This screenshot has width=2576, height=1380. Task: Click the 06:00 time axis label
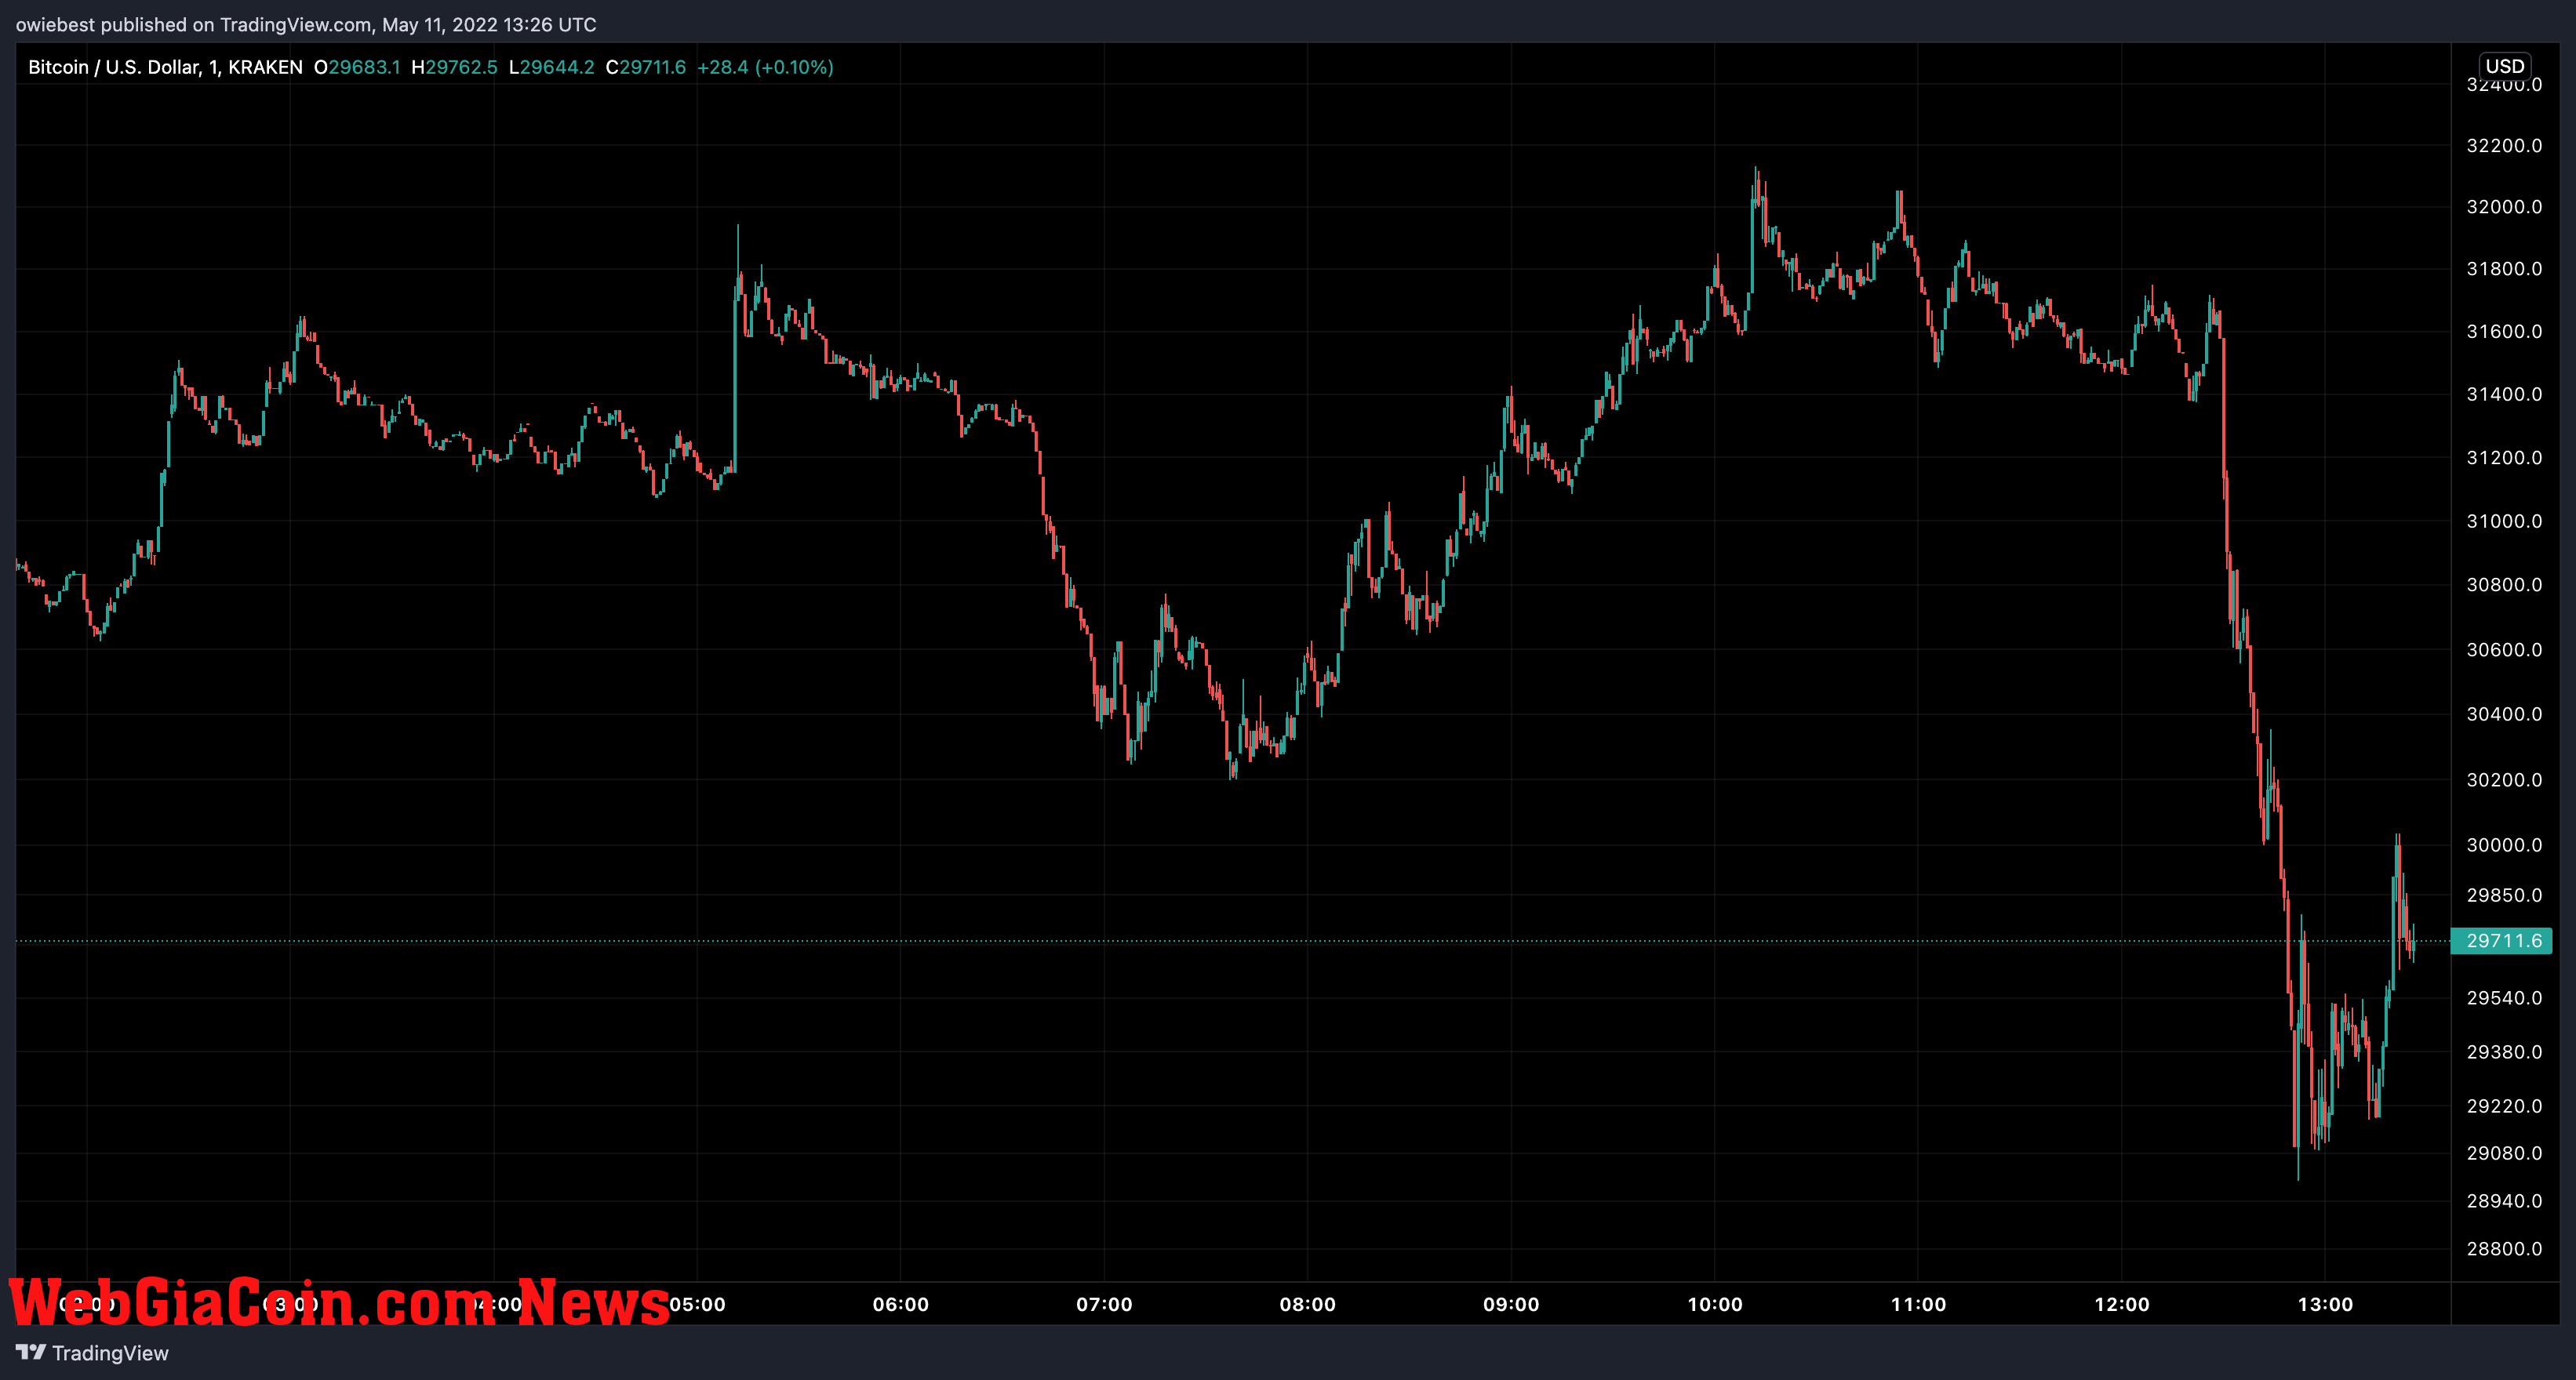point(901,1304)
